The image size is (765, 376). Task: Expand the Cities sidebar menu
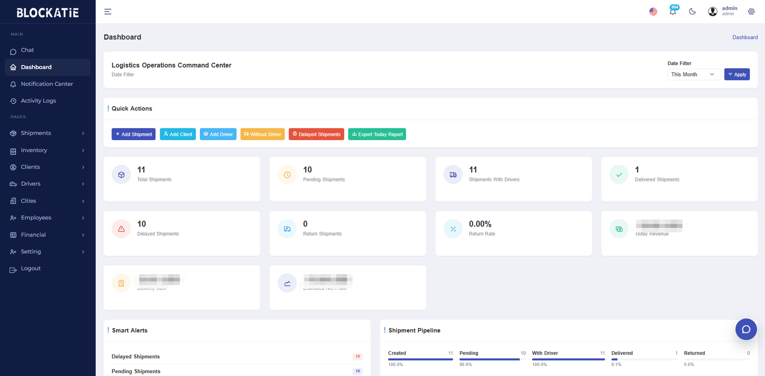click(48, 201)
